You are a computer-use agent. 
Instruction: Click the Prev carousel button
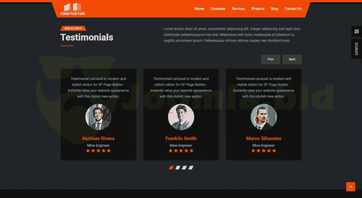click(x=270, y=59)
